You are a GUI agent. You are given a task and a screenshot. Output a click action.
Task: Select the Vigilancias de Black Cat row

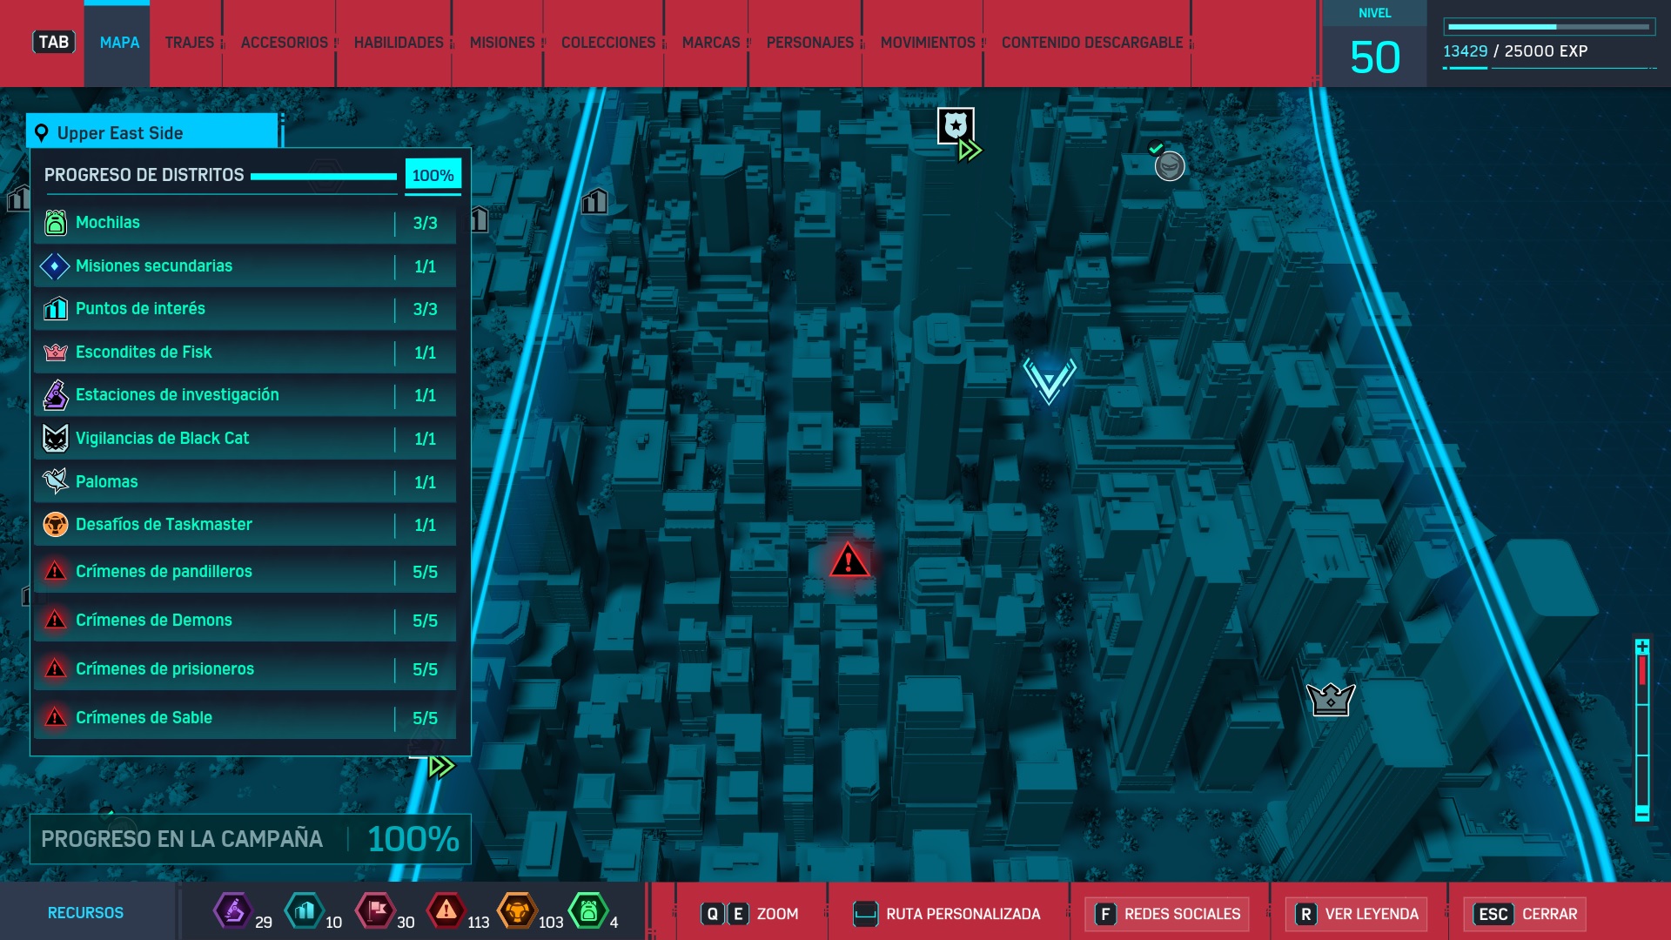pyautogui.click(x=245, y=439)
